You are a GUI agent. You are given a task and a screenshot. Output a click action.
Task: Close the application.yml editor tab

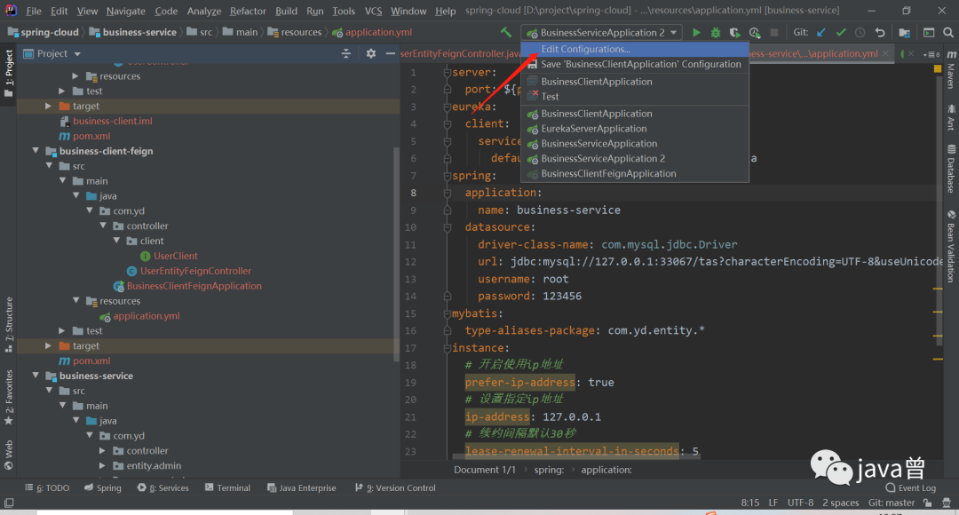tap(885, 54)
